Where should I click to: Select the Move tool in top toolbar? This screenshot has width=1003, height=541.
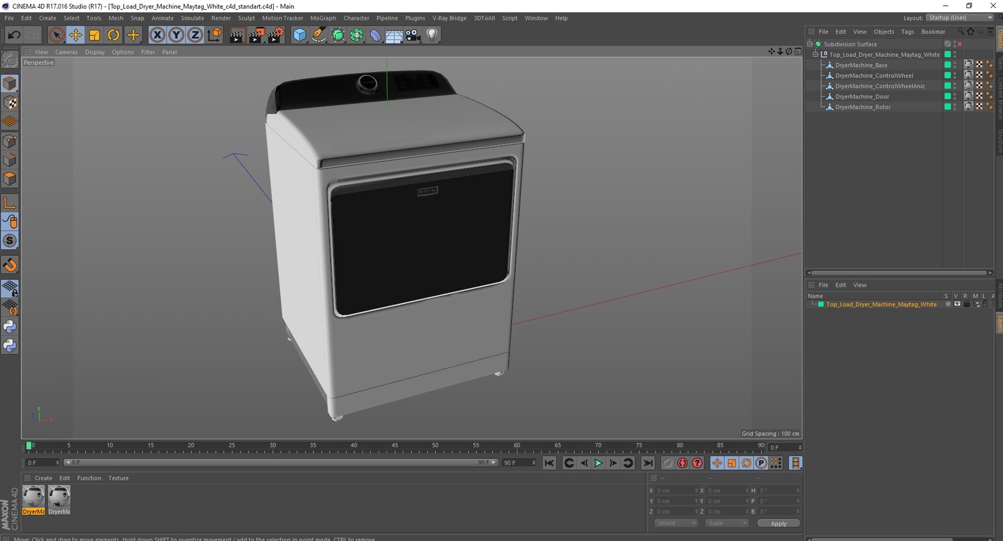75,35
